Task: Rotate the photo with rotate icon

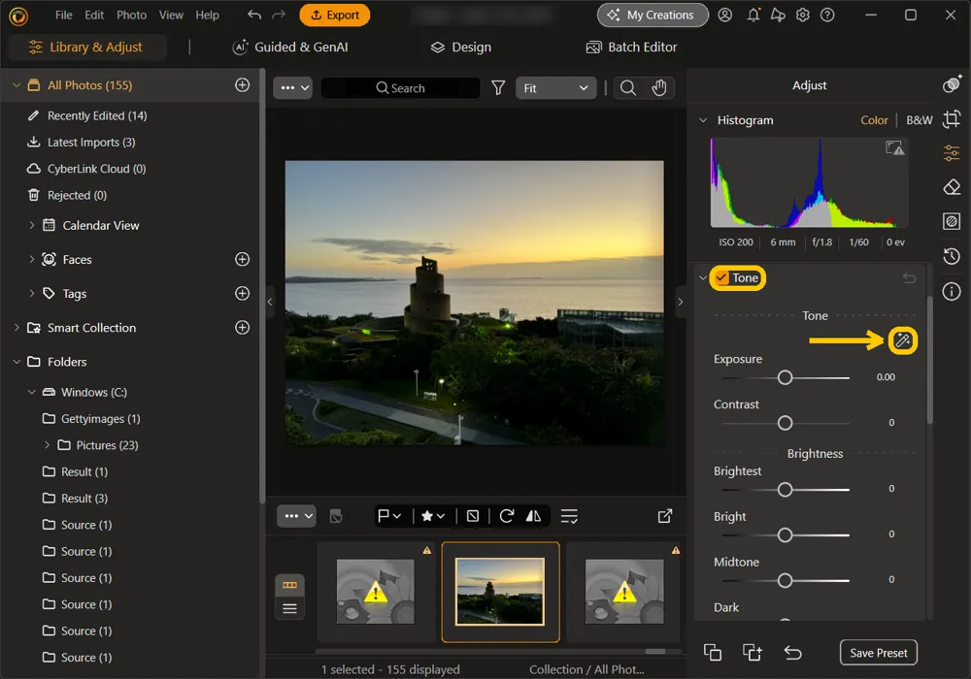Action: click(507, 516)
